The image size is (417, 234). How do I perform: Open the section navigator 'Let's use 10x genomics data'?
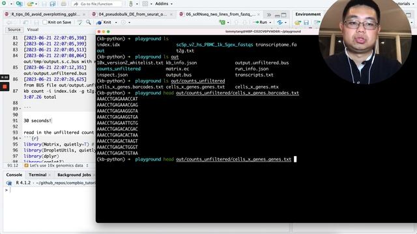coord(56,166)
